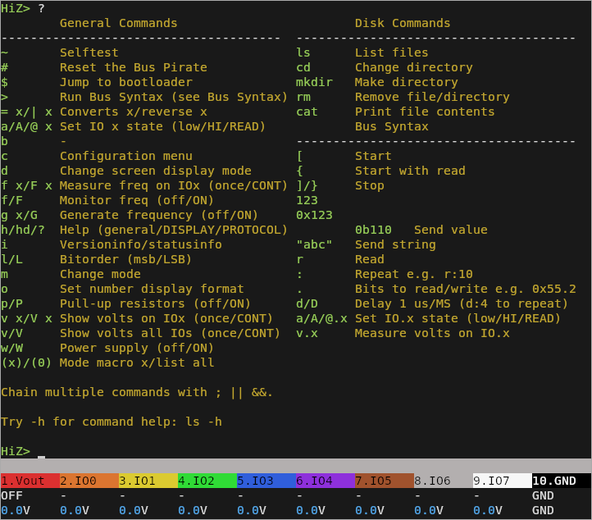Click the "Power supply (off/ON)" line
592x520 pixels.
click(x=136, y=348)
